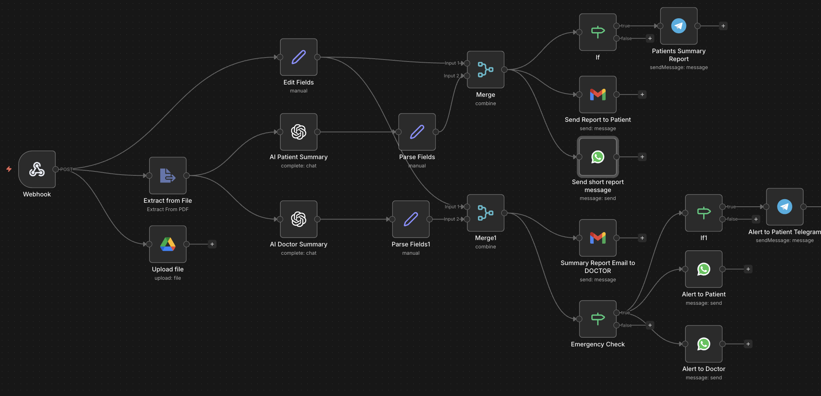This screenshot has height=396, width=821.
Task: Open the Extract from File node
Action: [168, 175]
